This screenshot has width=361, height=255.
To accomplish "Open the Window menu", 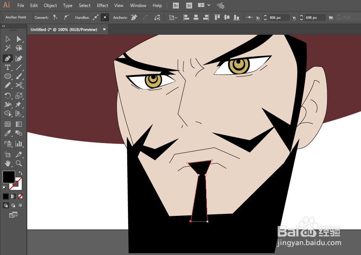I will tap(138, 6).
